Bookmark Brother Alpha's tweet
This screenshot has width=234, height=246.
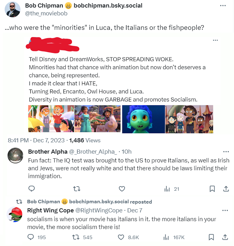pyautogui.click(x=212, y=189)
